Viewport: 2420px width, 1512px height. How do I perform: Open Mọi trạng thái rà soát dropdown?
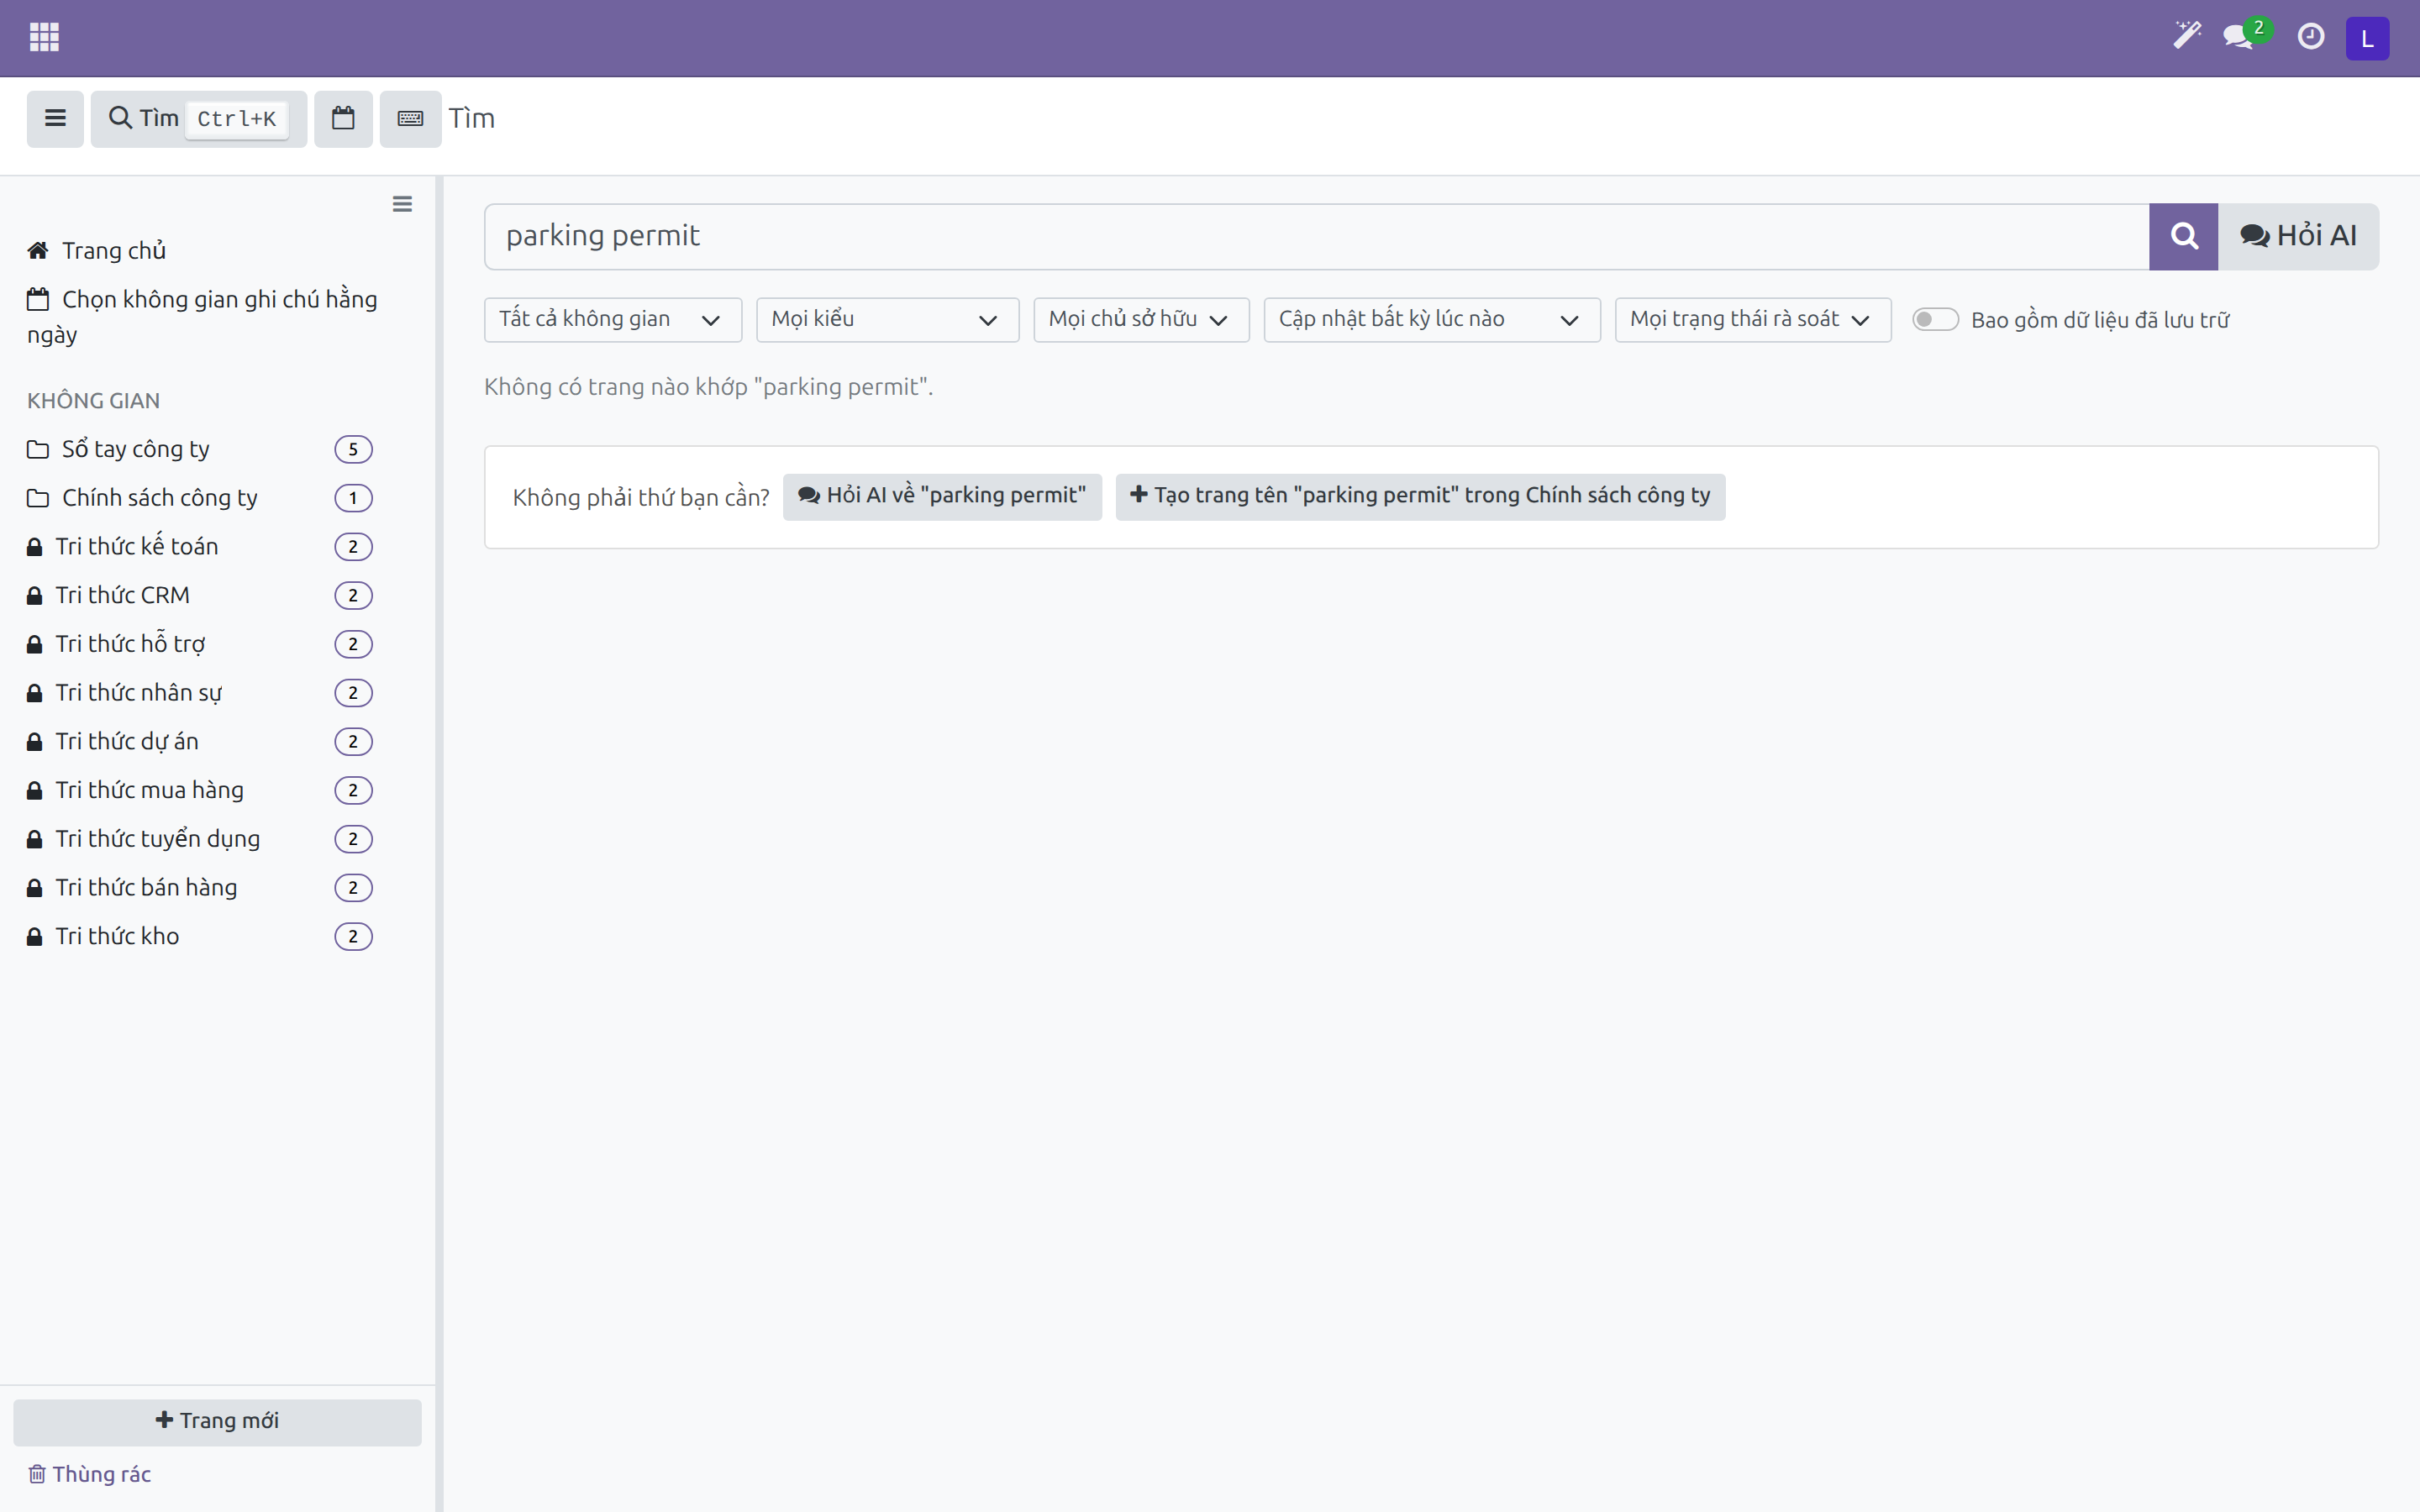pyautogui.click(x=1752, y=319)
